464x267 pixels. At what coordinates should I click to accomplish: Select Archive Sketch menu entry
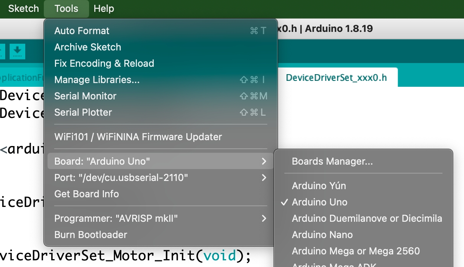[88, 47]
